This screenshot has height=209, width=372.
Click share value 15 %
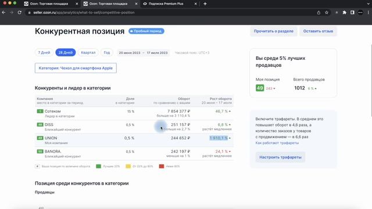[131, 111]
